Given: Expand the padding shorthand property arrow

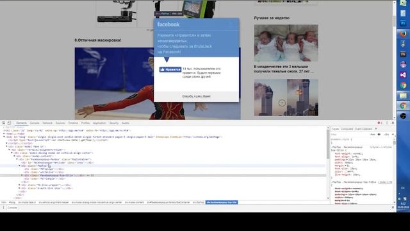Looking at the screenshot, I should pyautogui.click(x=347, y=160).
